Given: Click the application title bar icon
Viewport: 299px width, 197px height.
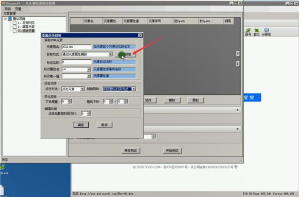Looking at the screenshot, I should [3, 3].
